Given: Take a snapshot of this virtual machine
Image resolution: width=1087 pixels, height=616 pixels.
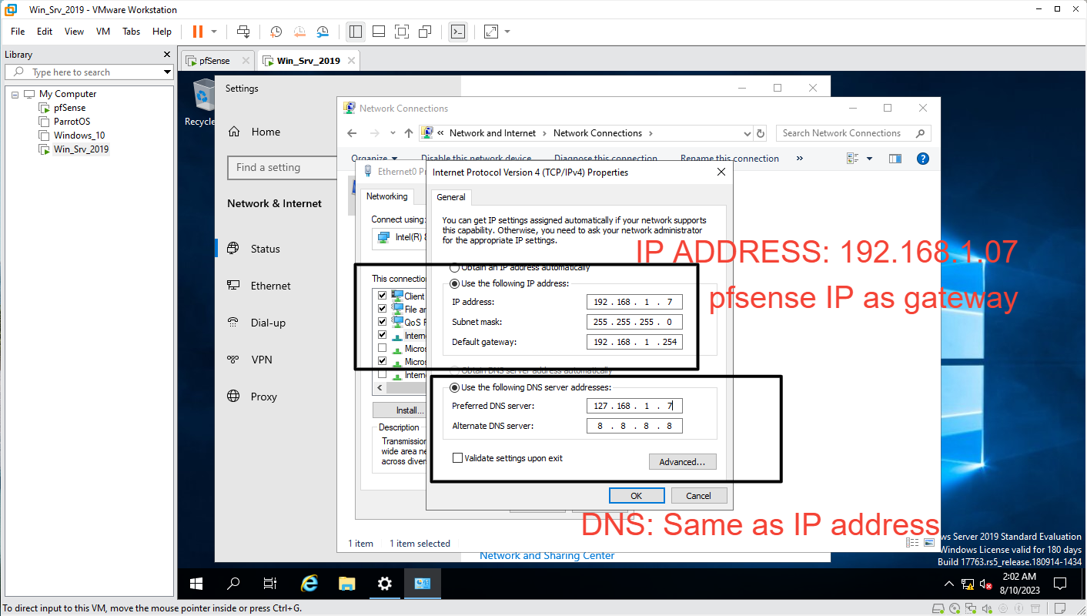Looking at the screenshot, I should point(276,32).
